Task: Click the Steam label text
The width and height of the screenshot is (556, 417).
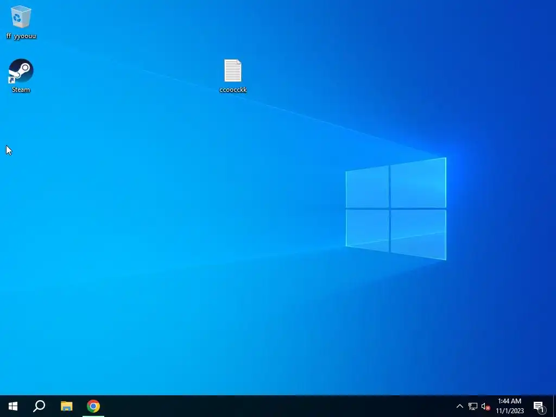Action: tap(21, 90)
